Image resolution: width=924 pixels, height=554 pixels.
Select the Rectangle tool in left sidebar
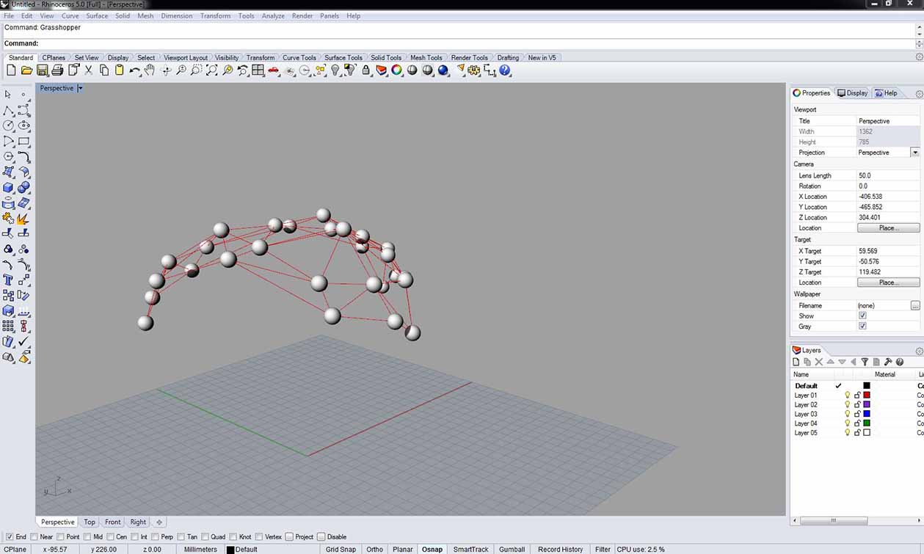(23, 141)
